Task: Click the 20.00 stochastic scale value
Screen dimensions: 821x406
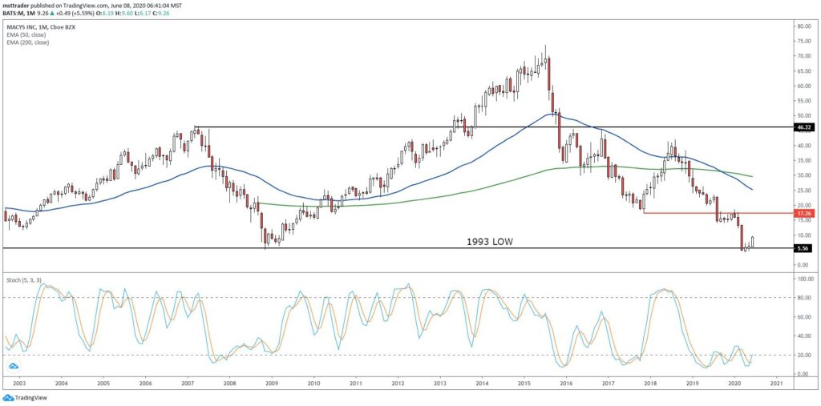Action: tap(805, 356)
